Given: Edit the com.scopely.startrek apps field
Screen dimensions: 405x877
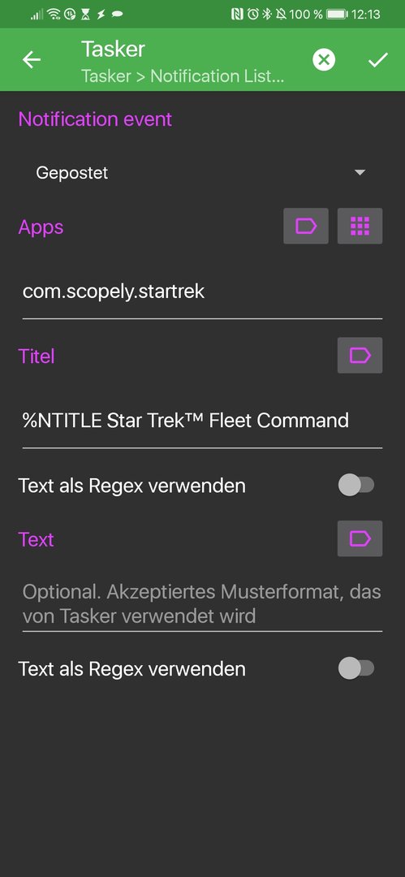Looking at the screenshot, I should tap(203, 292).
